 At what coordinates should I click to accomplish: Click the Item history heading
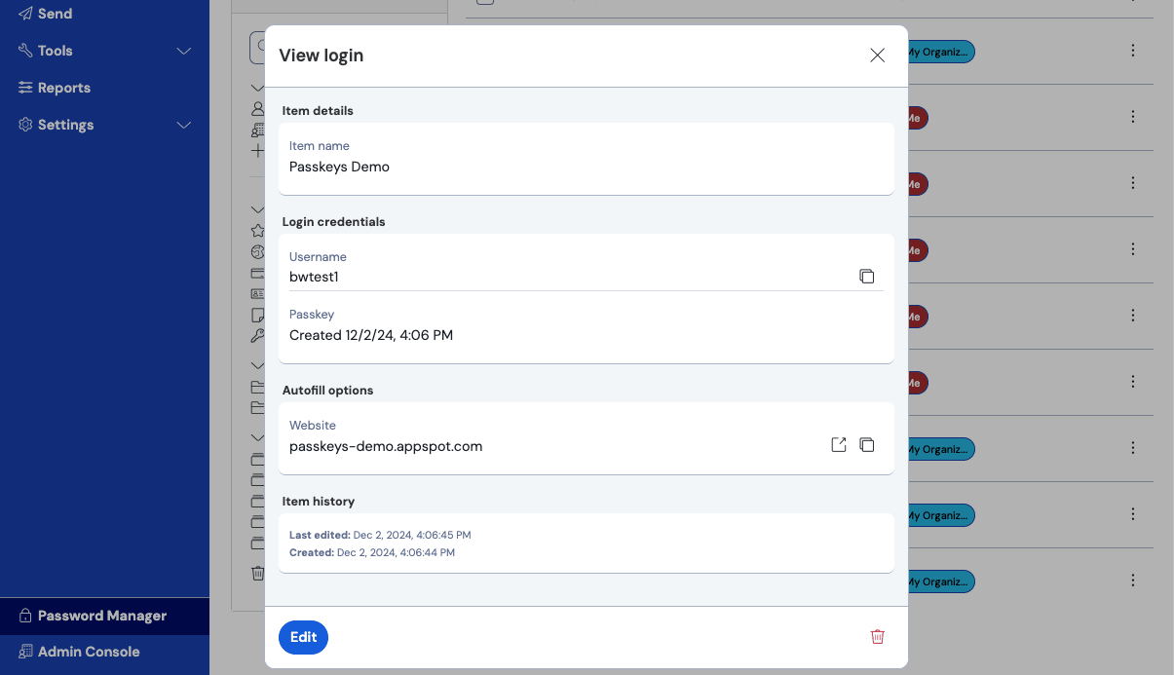click(x=319, y=502)
